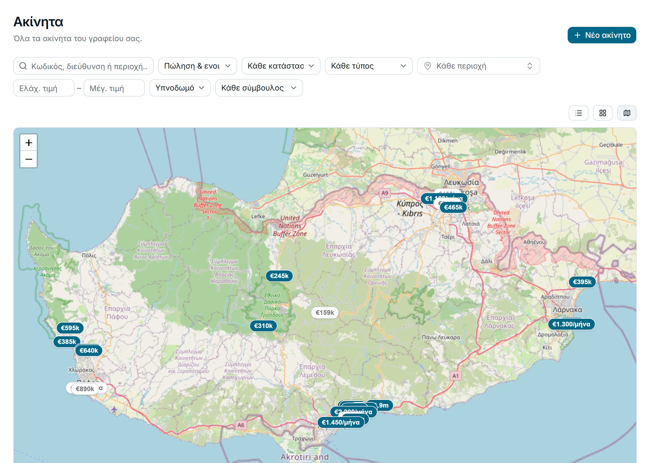Switch to list view icon
This screenshot has height=463, width=650.
click(x=578, y=113)
